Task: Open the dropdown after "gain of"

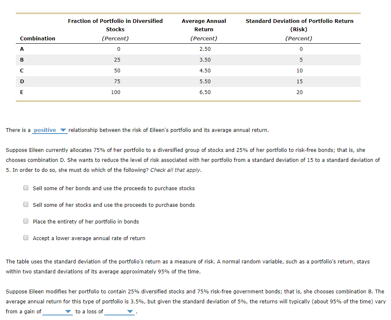Action: pyautogui.click(x=57, y=311)
